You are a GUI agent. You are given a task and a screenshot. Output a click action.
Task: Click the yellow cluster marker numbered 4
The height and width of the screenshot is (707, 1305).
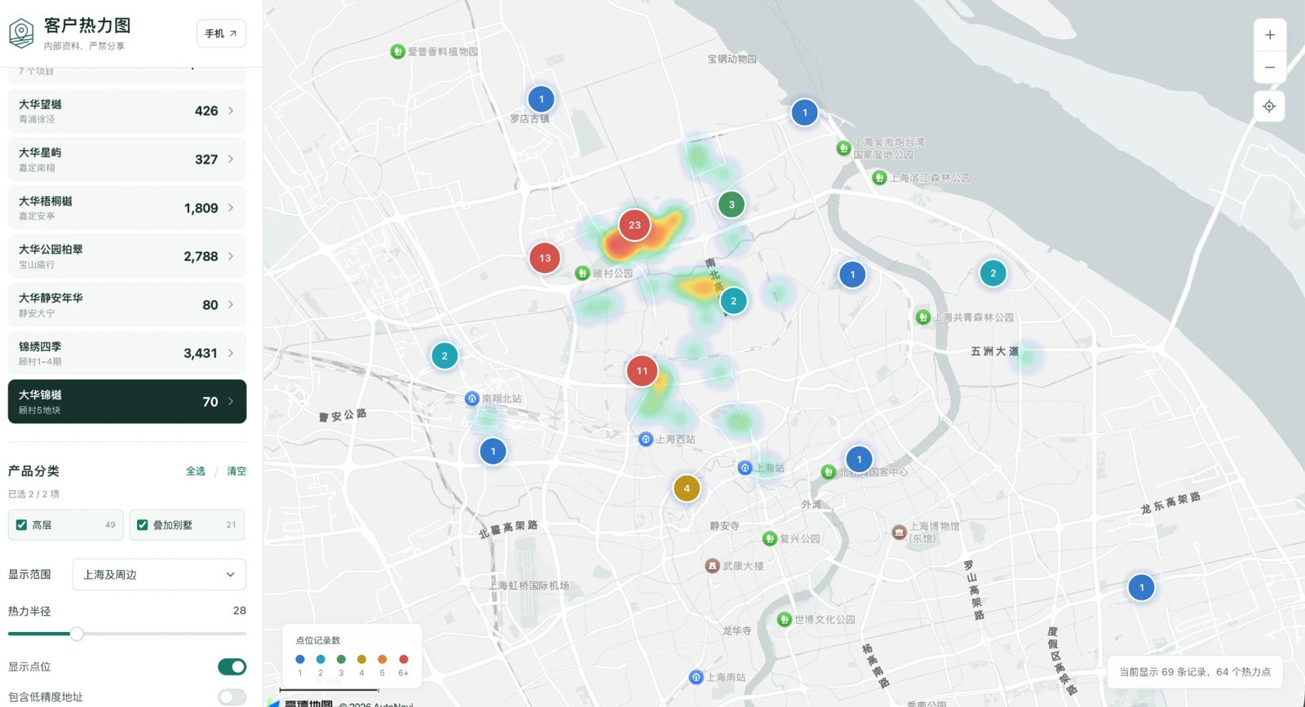(687, 488)
